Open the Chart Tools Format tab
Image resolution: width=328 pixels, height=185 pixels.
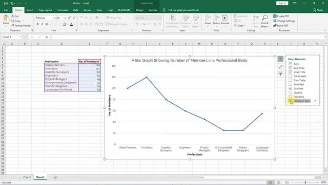point(153,10)
